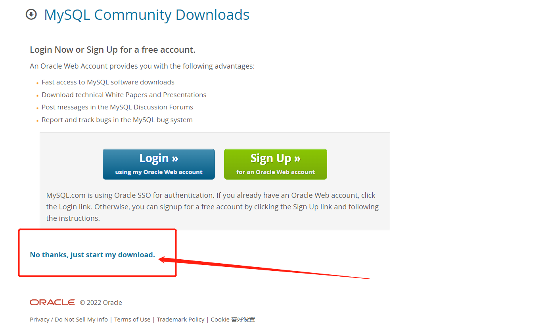Select "No thanks, just start my download"
The width and height of the screenshot is (550, 335).
click(x=92, y=255)
